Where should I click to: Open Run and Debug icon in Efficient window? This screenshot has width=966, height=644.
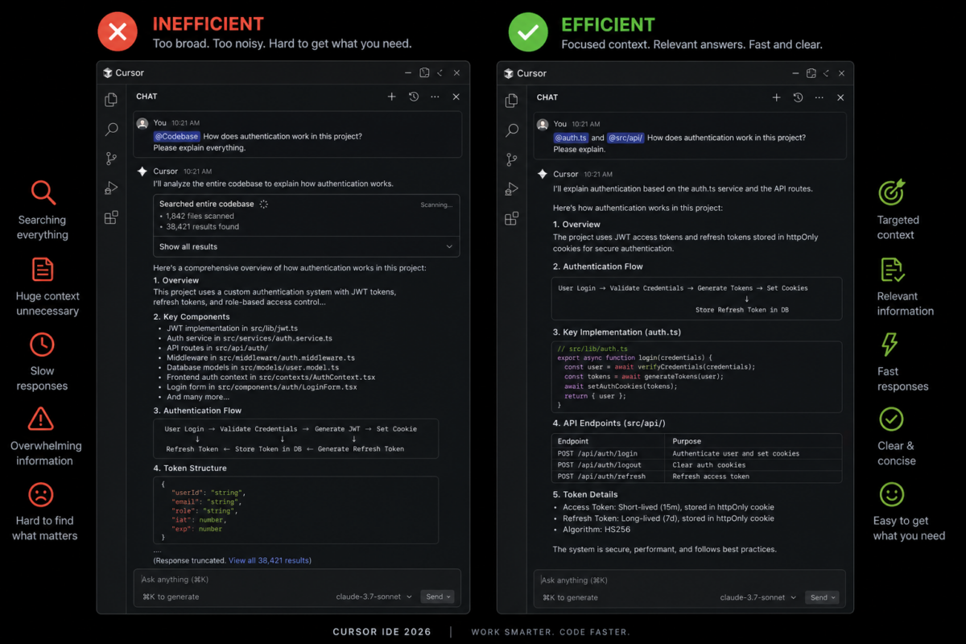click(511, 189)
